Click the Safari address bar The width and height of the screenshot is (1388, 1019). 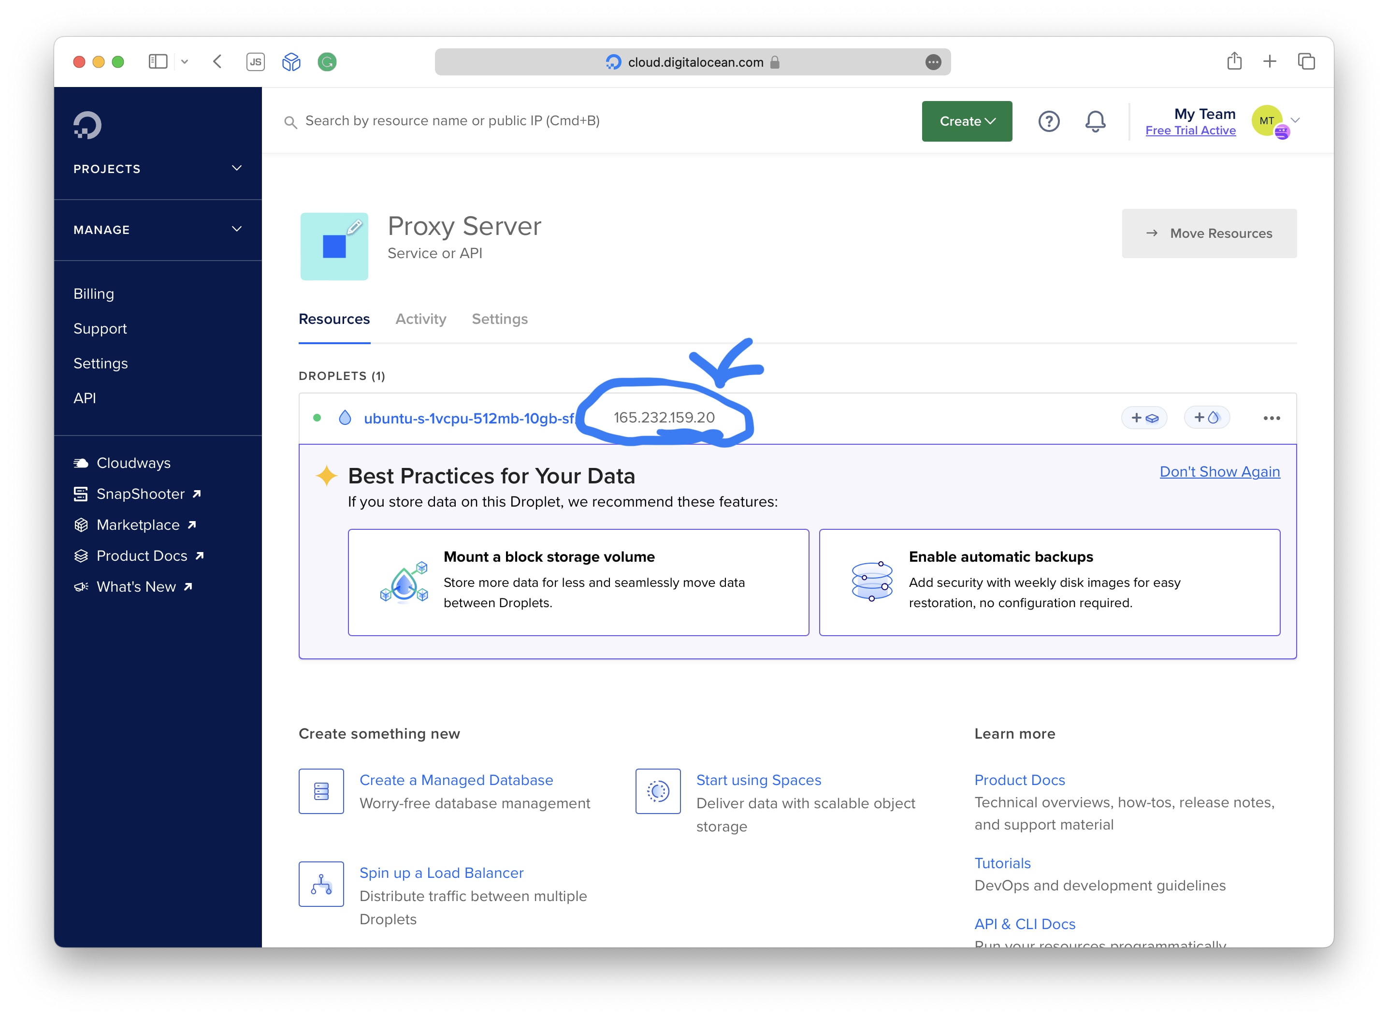[693, 62]
